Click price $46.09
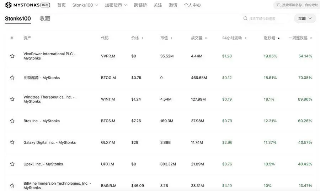 138,186
